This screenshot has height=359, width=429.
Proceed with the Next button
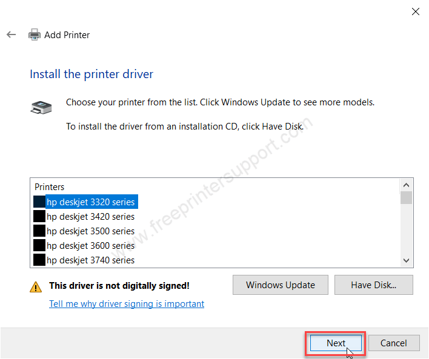(x=336, y=343)
